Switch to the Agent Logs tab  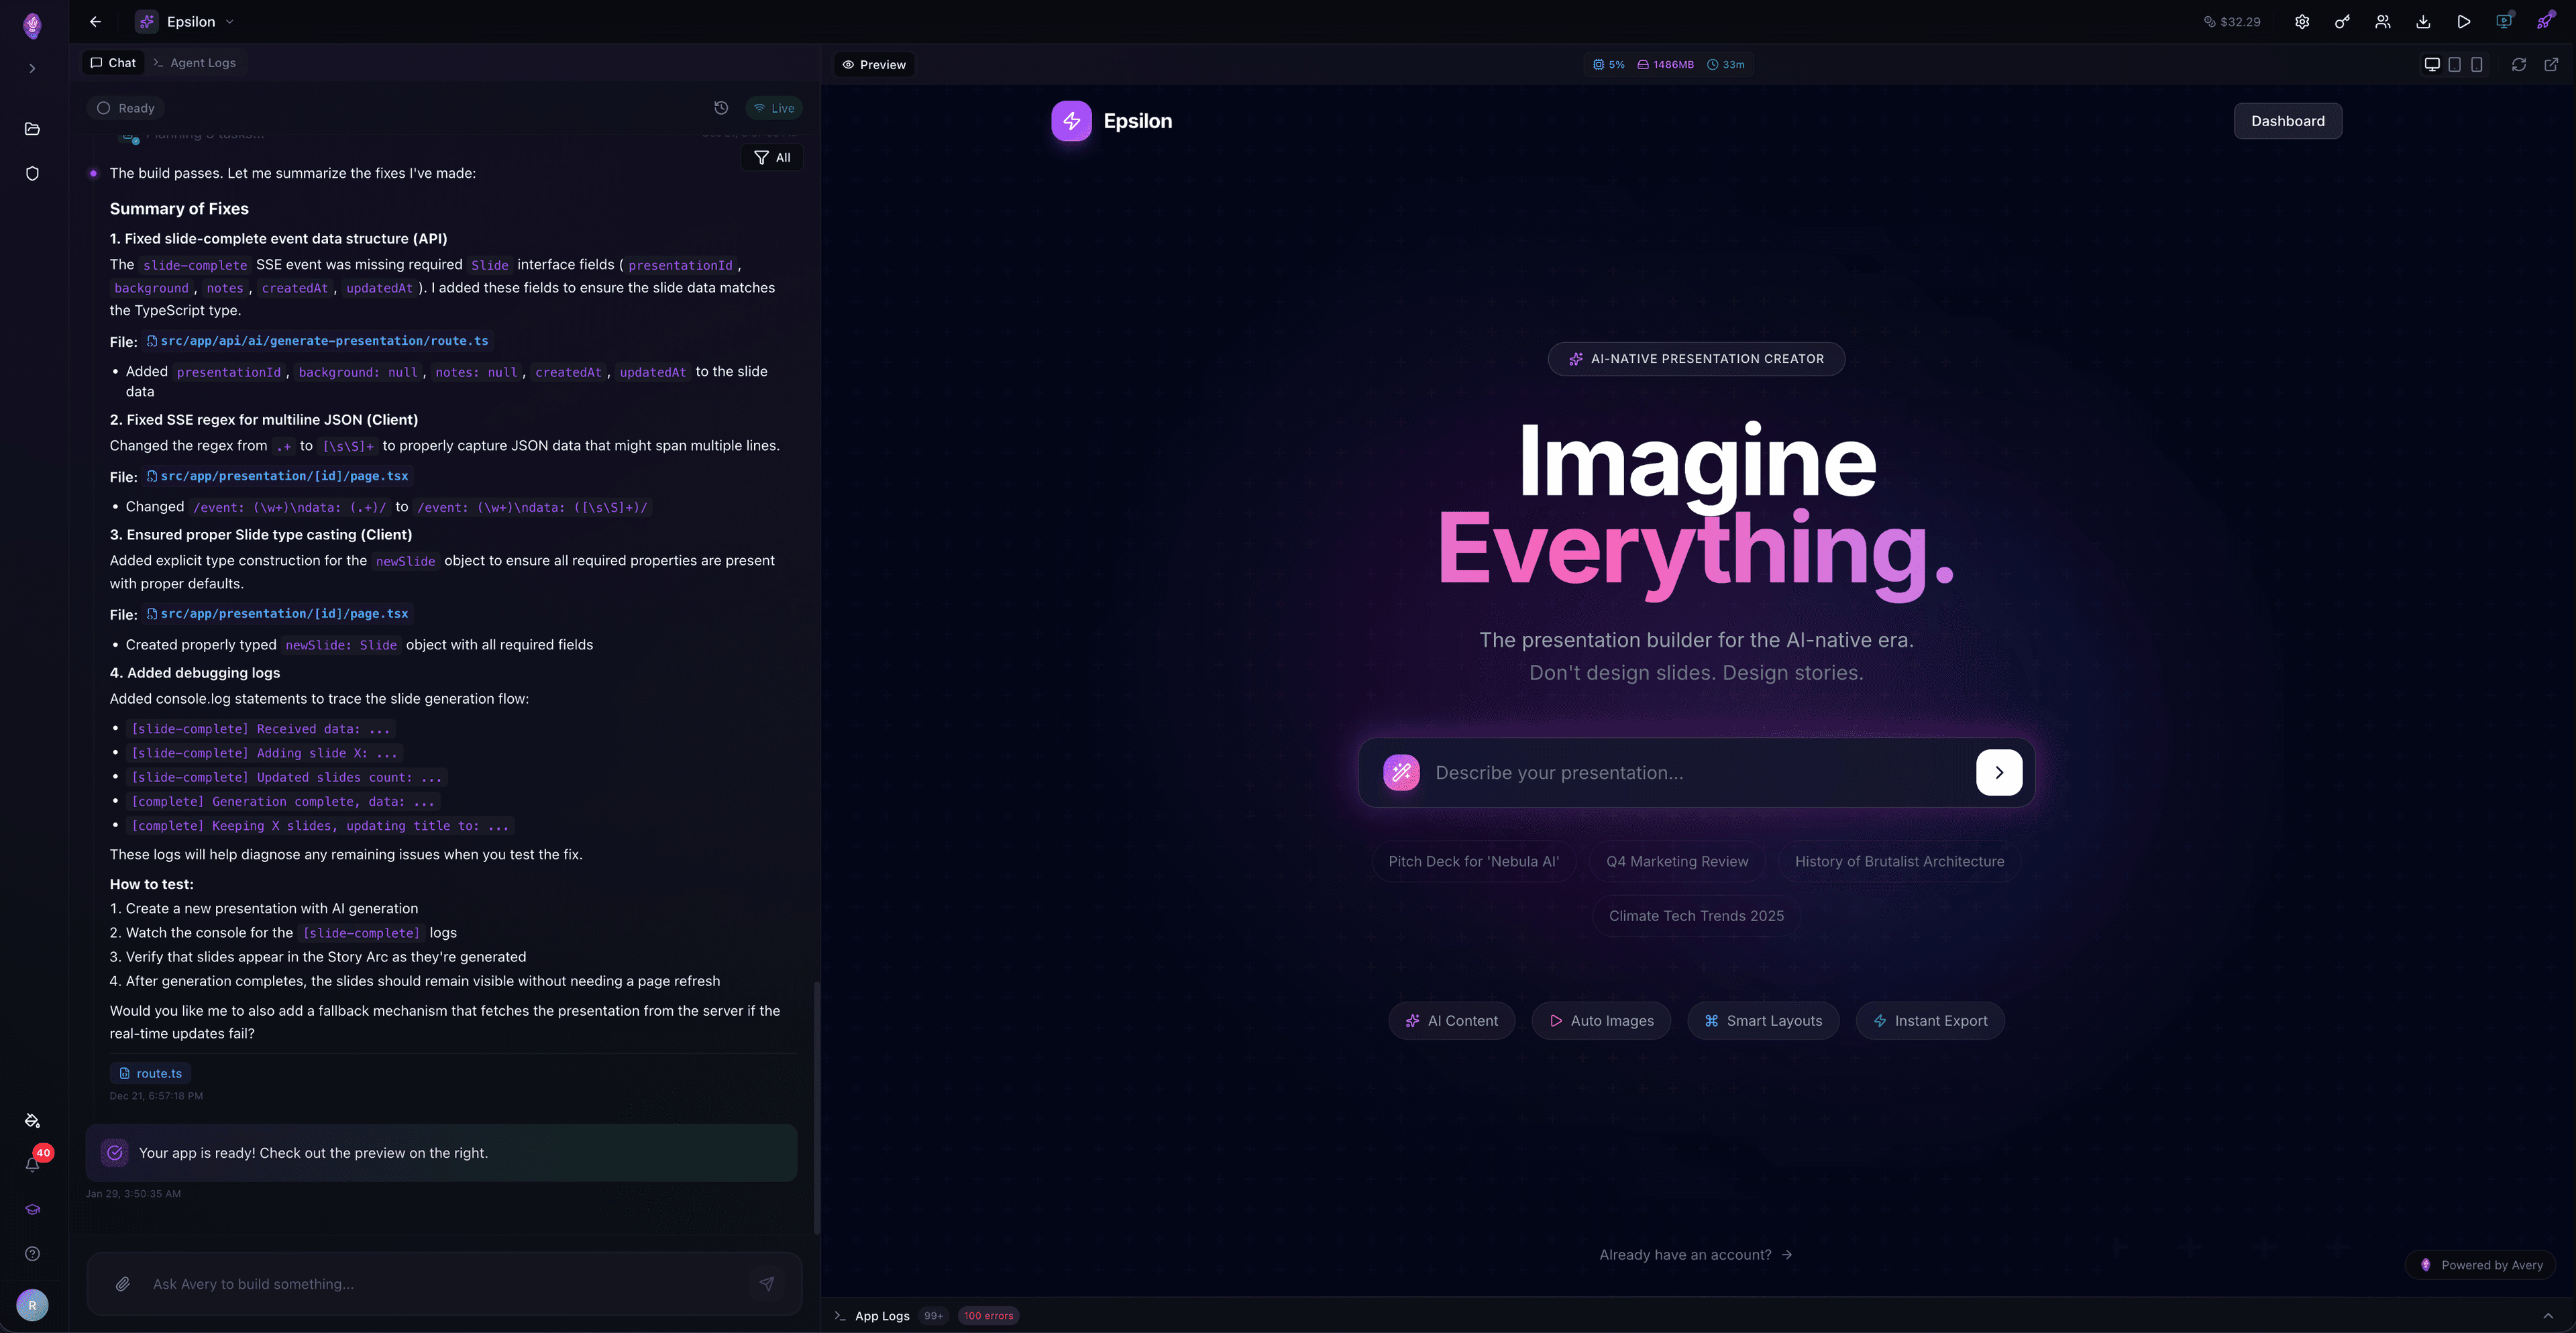195,63
